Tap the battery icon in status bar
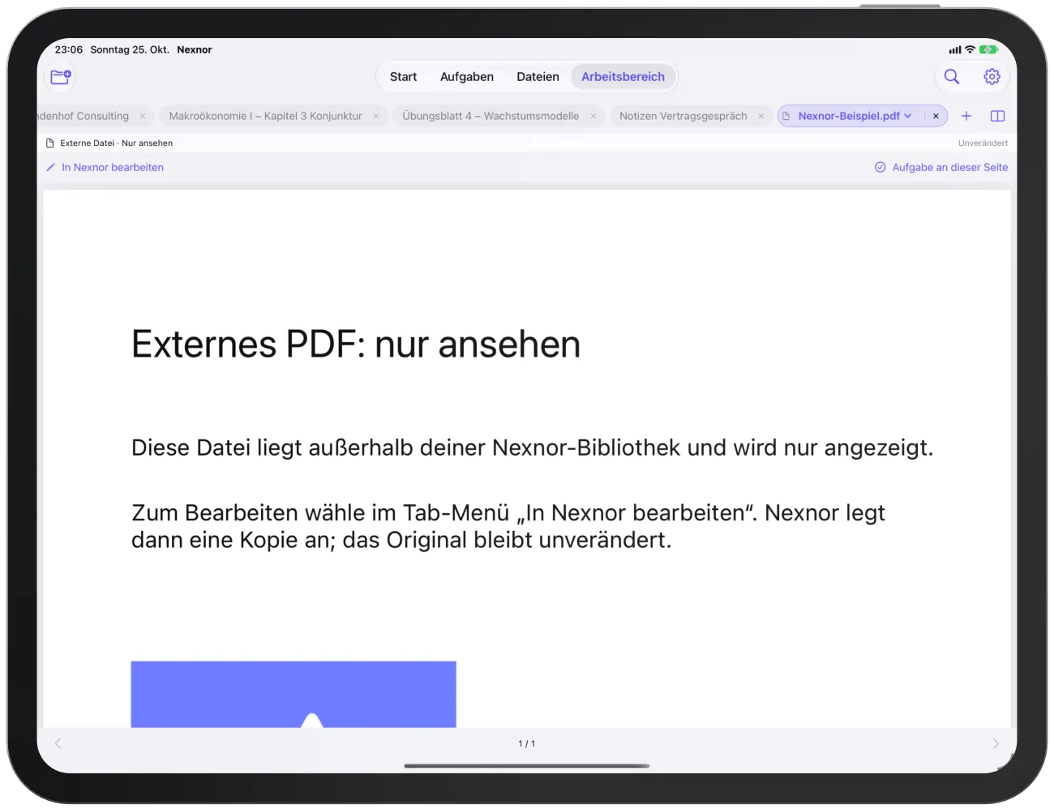This screenshot has height=809, width=1054. [988, 49]
